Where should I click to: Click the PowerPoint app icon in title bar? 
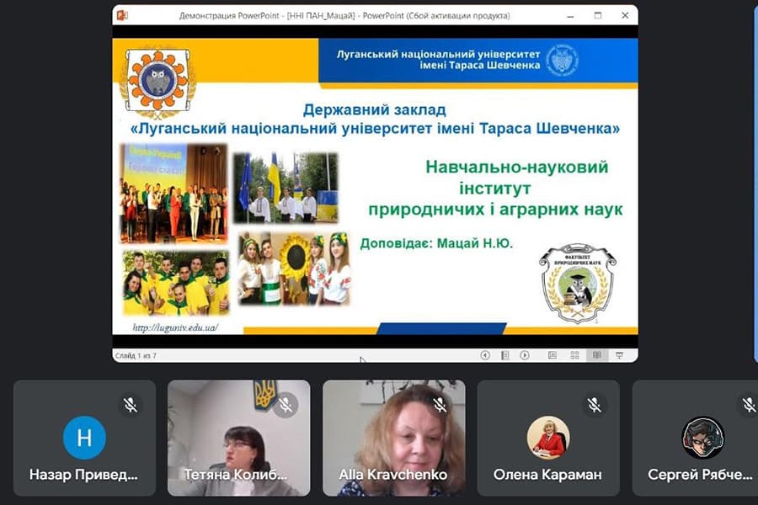tap(122, 15)
